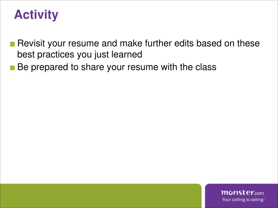Screen dimensions: 278x208
Task: Click the ".com" text in the logo
Action: pyautogui.click(x=259, y=193)
